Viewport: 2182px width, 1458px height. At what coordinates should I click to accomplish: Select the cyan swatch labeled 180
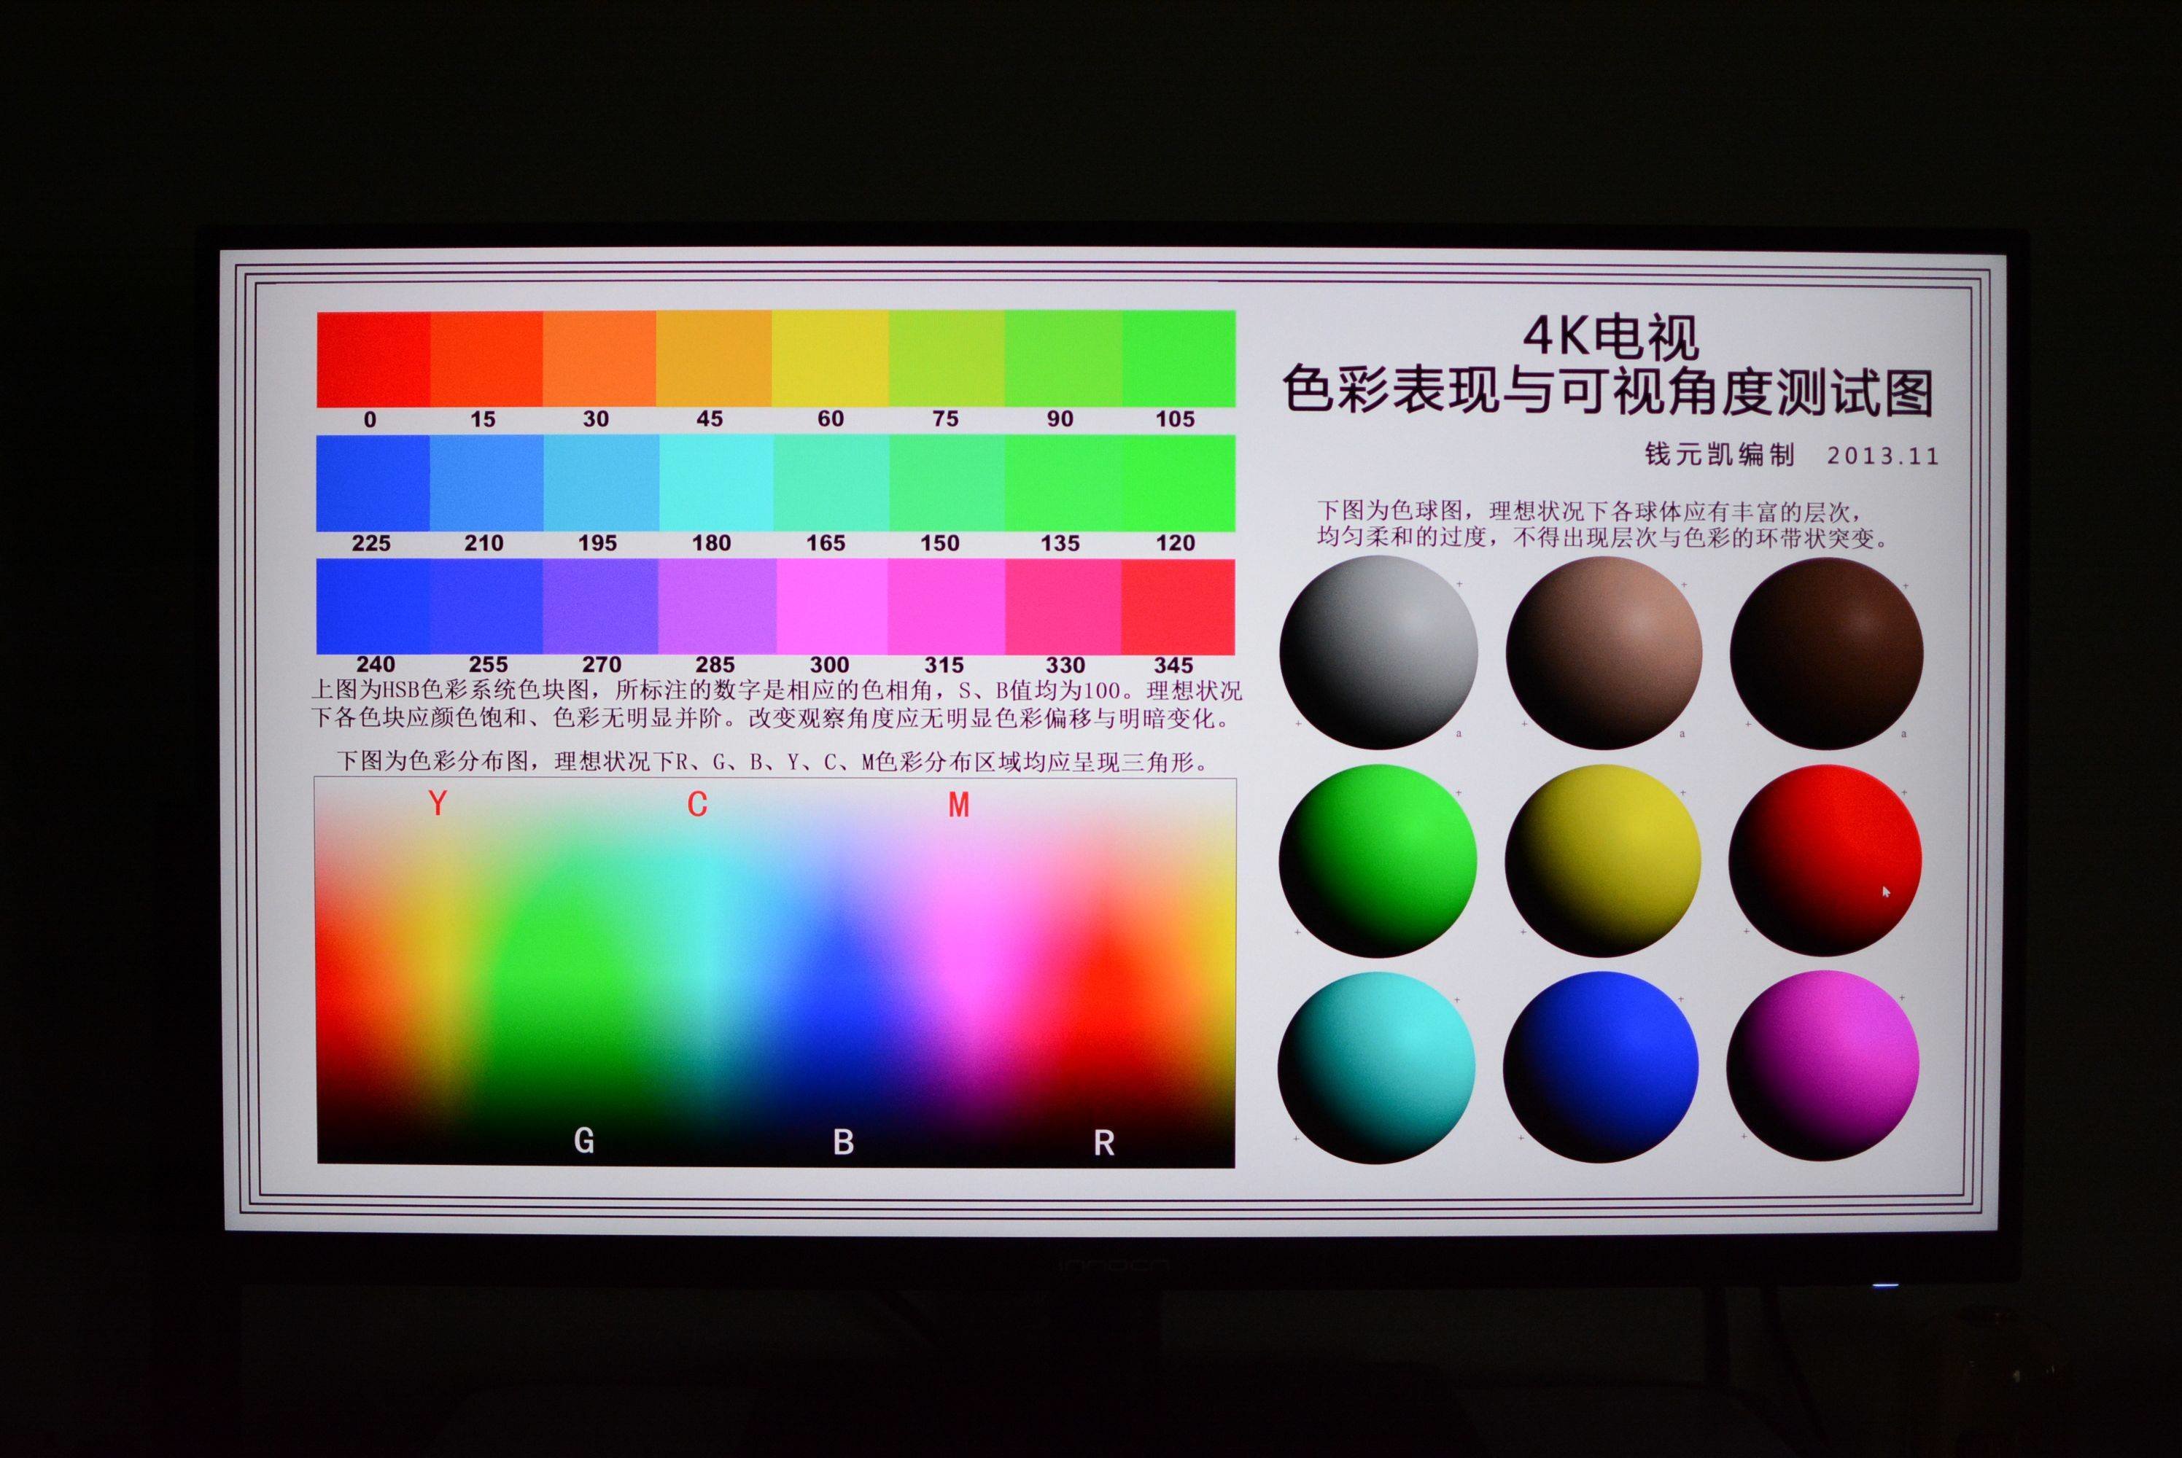pyautogui.click(x=715, y=483)
